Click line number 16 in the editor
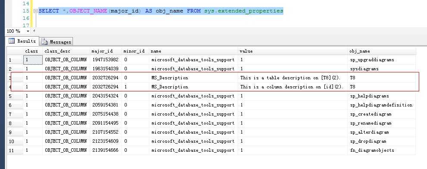427x169 pixels. coord(25,18)
